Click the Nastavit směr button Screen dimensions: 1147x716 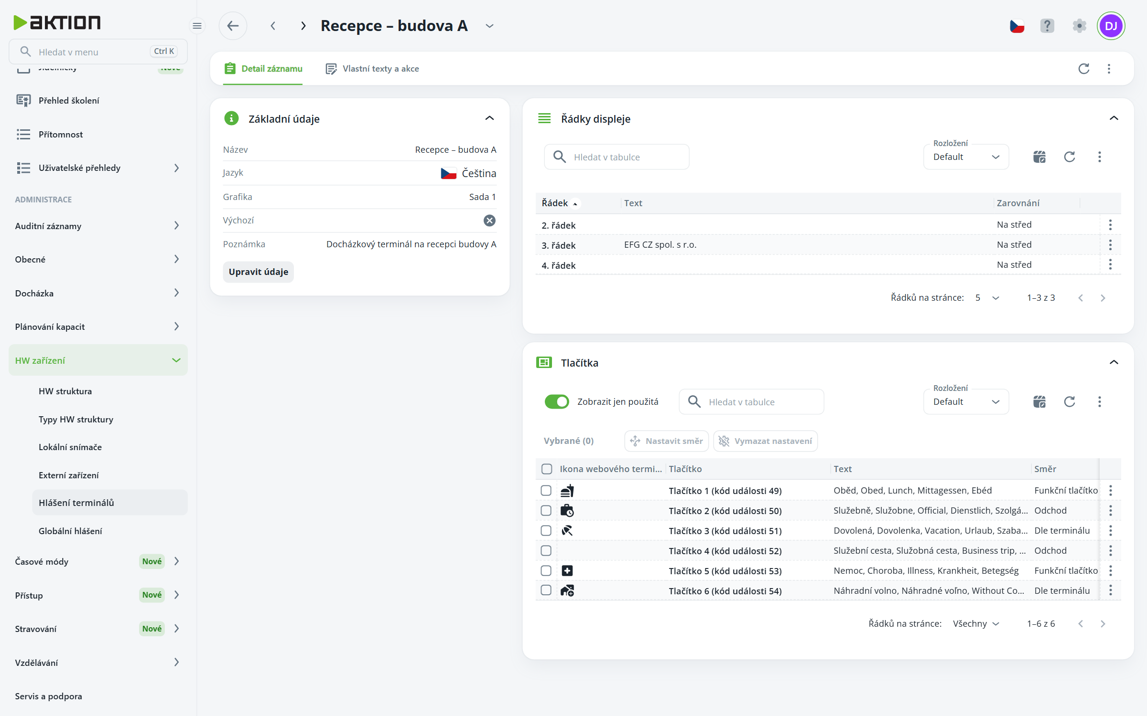[x=667, y=441]
